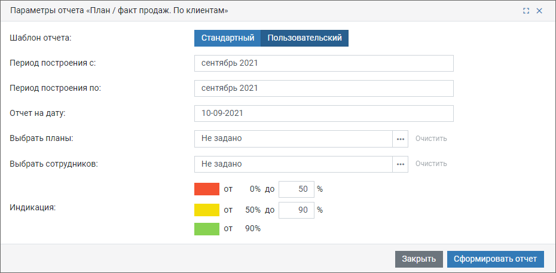
Task: Select the Стандартный report template
Action: tap(227, 38)
